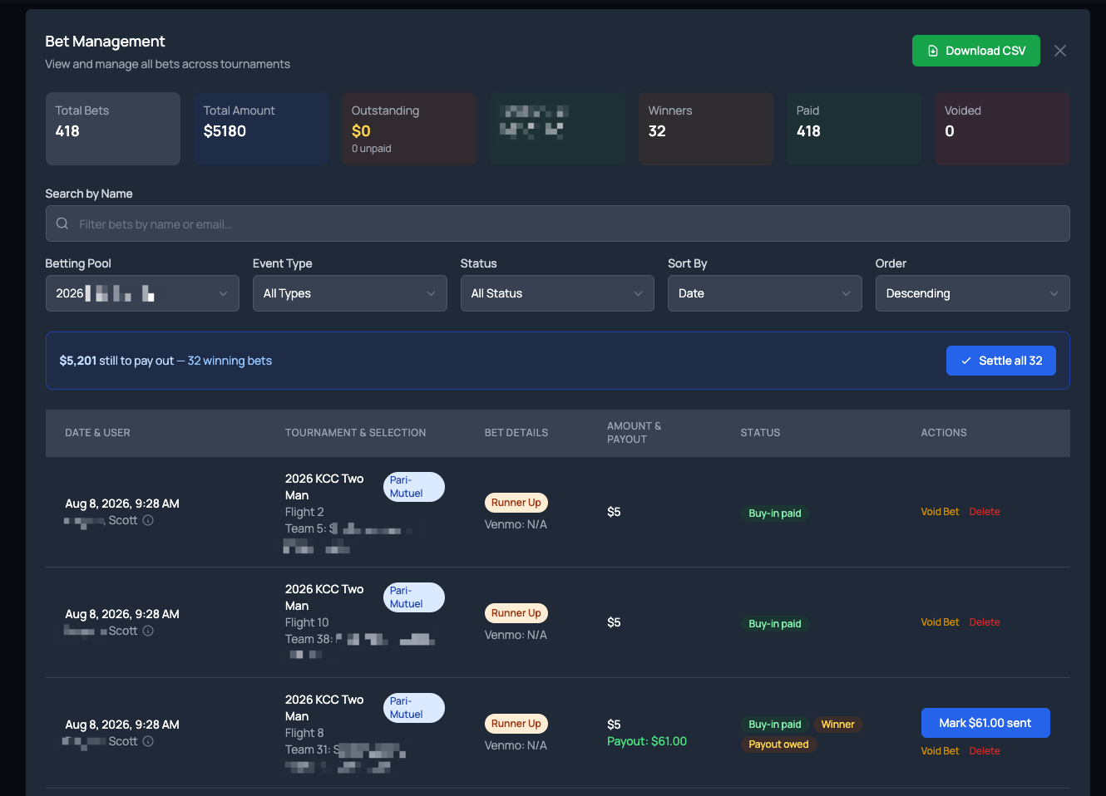The image size is (1106, 796).
Task: Click Runner Up badge in Flight 2 row
Action: [516, 503]
